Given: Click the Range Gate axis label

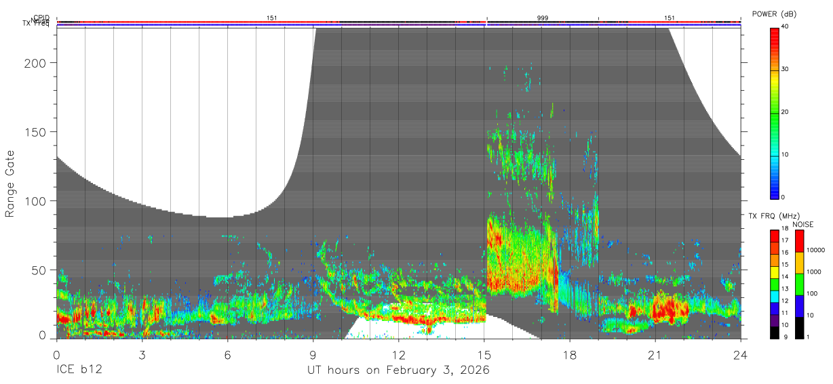Looking at the screenshot, I should coord(10,184).
